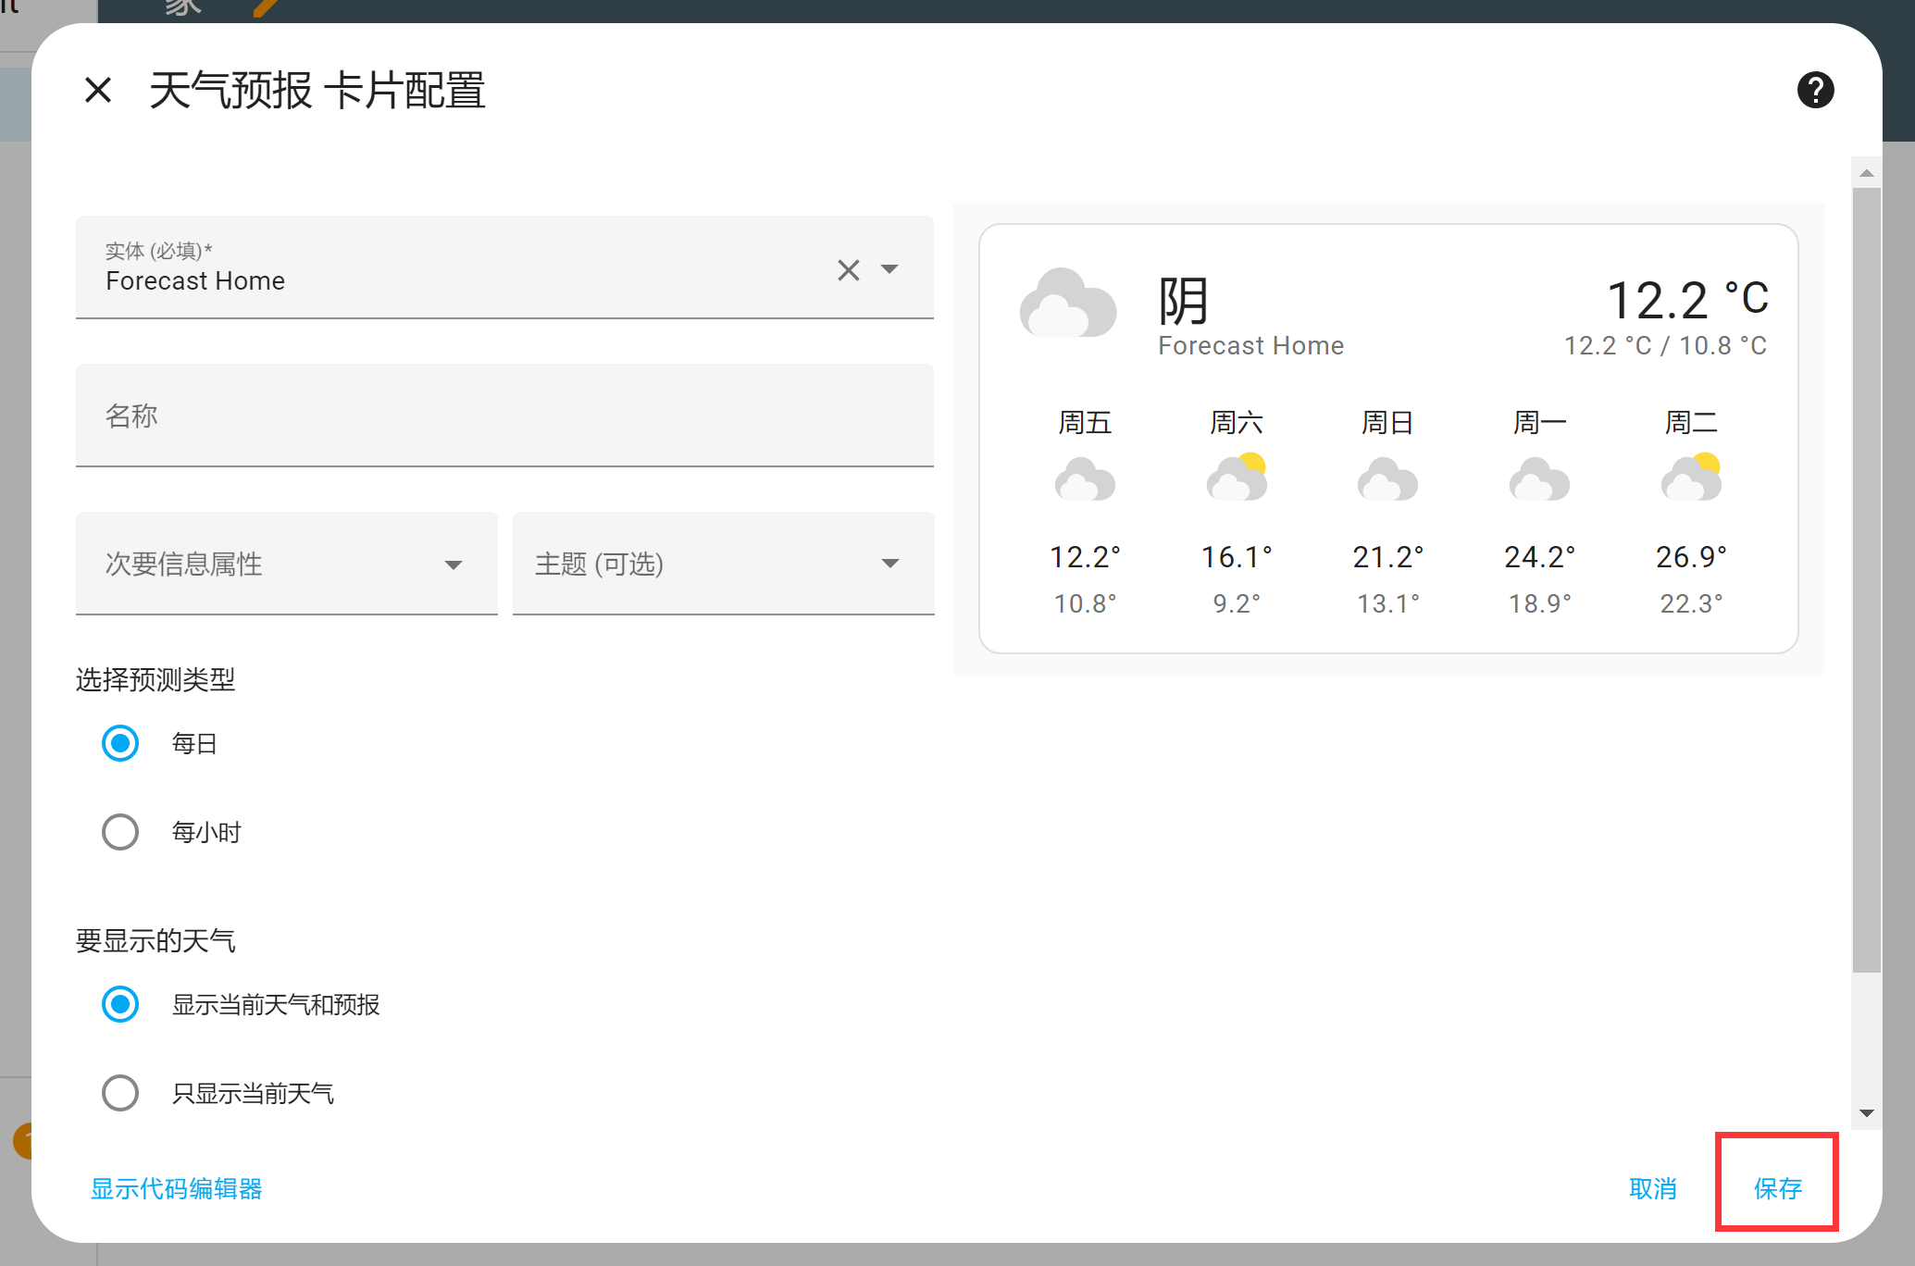Click the 选择预测类型 section heading
Image resolution: width=1915 pixels, height=1266 pixels.
click(x=155, y=680)
